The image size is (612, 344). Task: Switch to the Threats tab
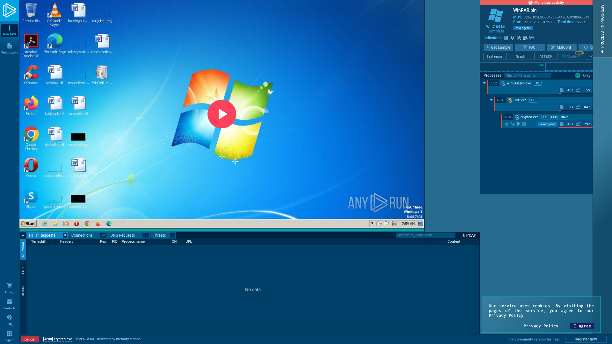tap(163, 235)
